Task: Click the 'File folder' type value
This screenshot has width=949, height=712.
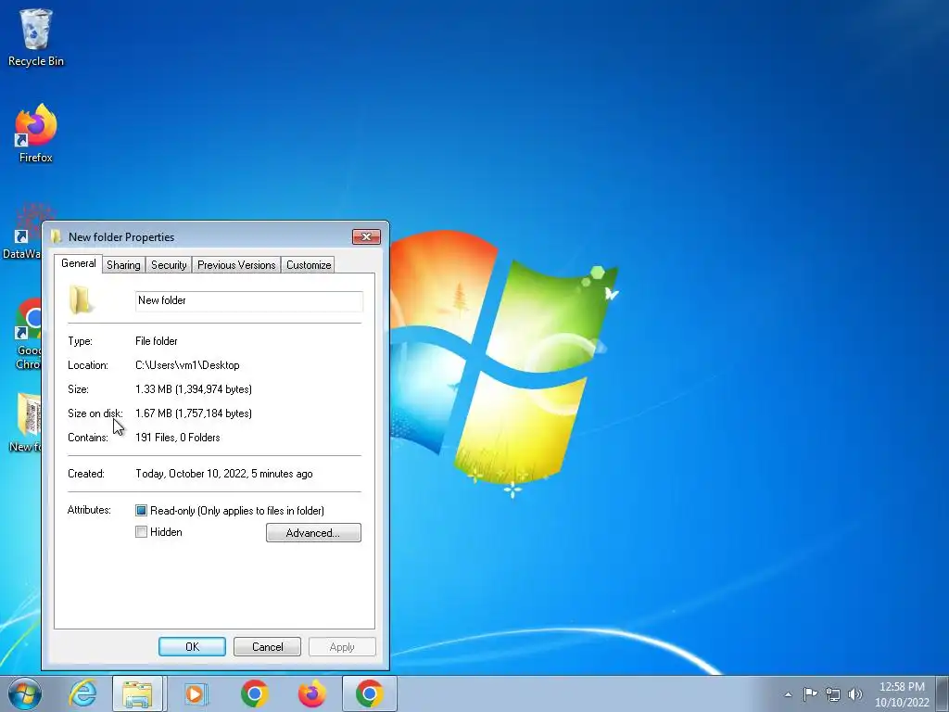Action: point(157,341)
